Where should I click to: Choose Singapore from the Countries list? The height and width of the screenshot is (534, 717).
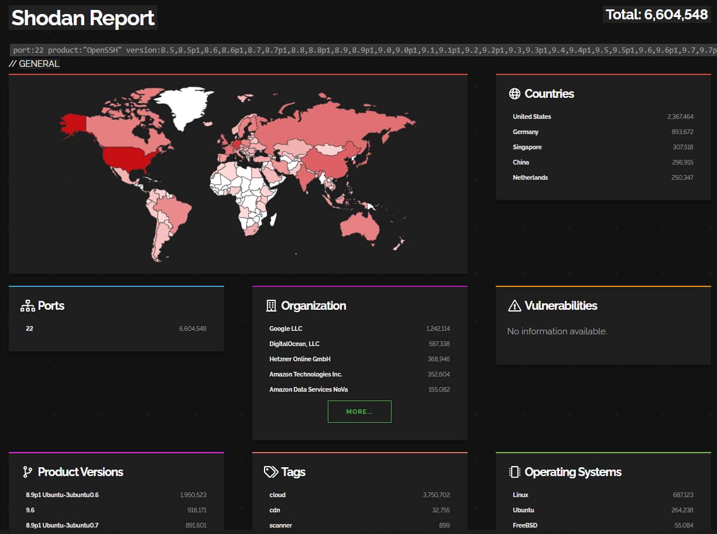527,147
